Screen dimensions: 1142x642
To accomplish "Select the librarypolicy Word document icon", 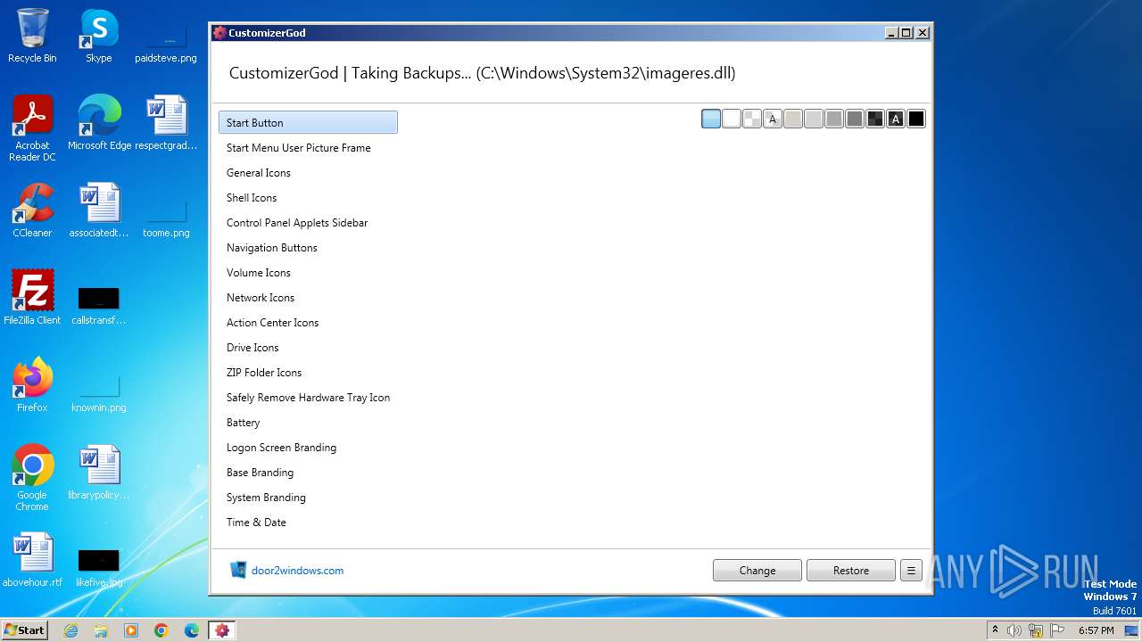I will click(99, 473).
